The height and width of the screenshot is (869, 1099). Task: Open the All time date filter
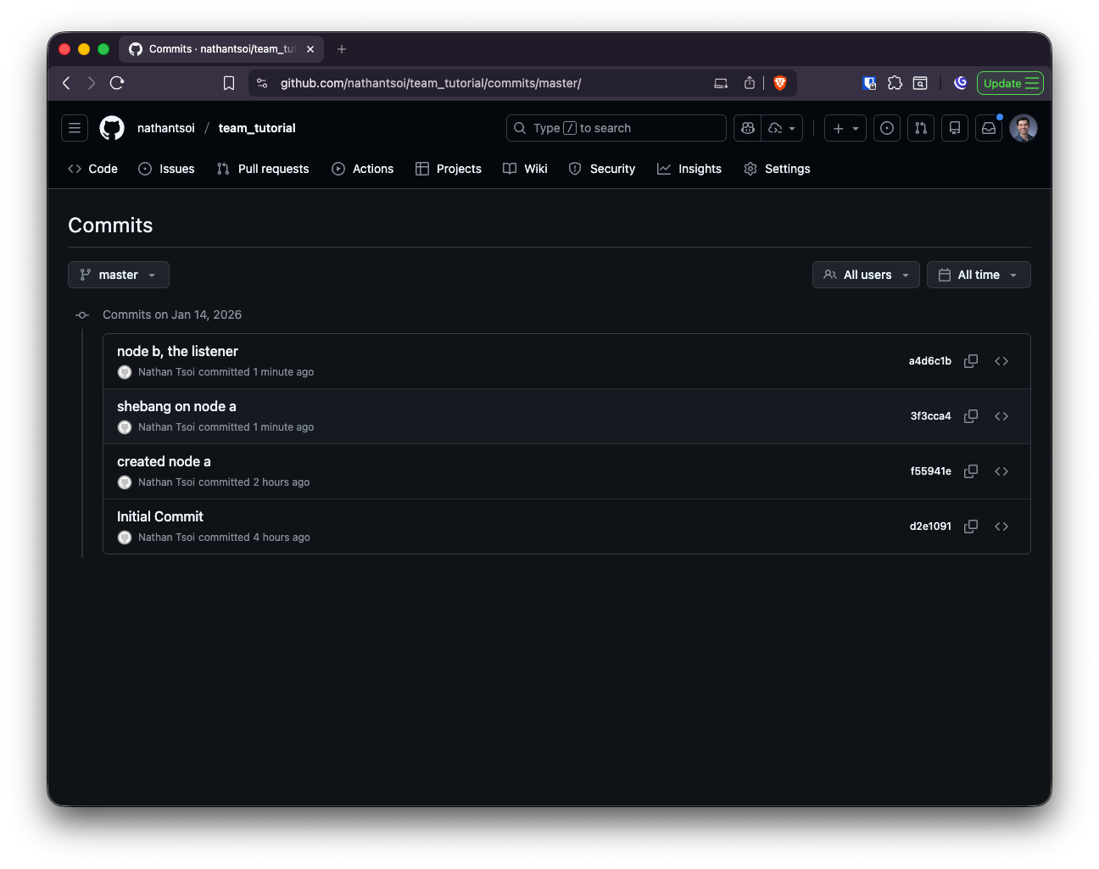[x=979, y=275]
